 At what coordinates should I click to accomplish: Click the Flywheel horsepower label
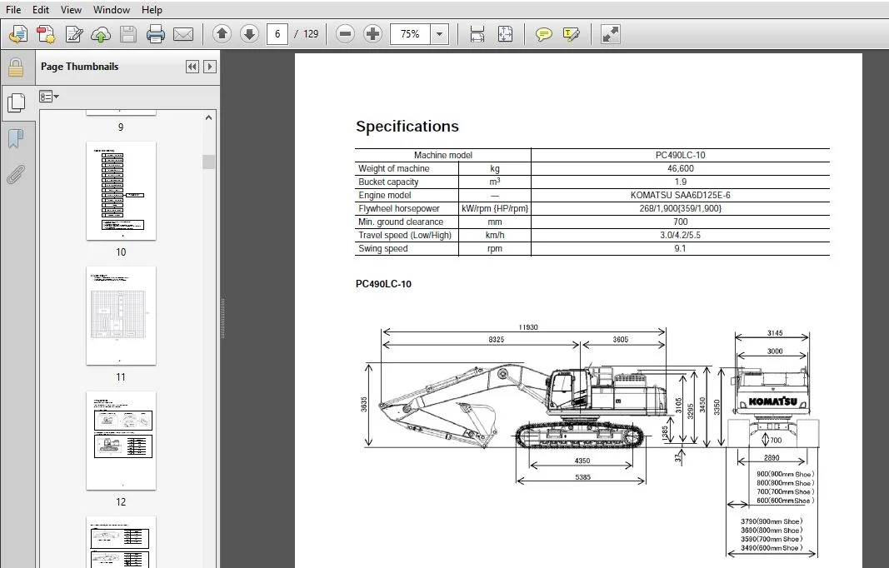click(398, 208)
